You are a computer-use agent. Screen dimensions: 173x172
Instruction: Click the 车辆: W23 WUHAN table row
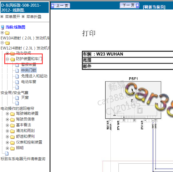[x=128, y=54]
